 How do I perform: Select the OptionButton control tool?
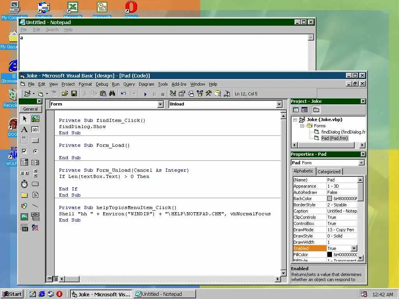[35, 151]
